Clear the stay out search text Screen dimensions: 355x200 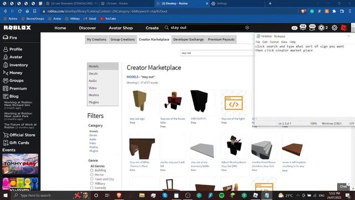[x=247, y=28]
